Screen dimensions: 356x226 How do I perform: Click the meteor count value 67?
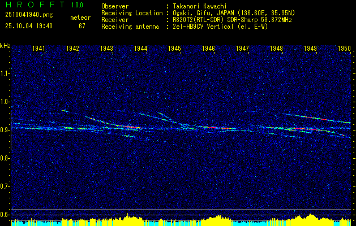click(82, 26)
